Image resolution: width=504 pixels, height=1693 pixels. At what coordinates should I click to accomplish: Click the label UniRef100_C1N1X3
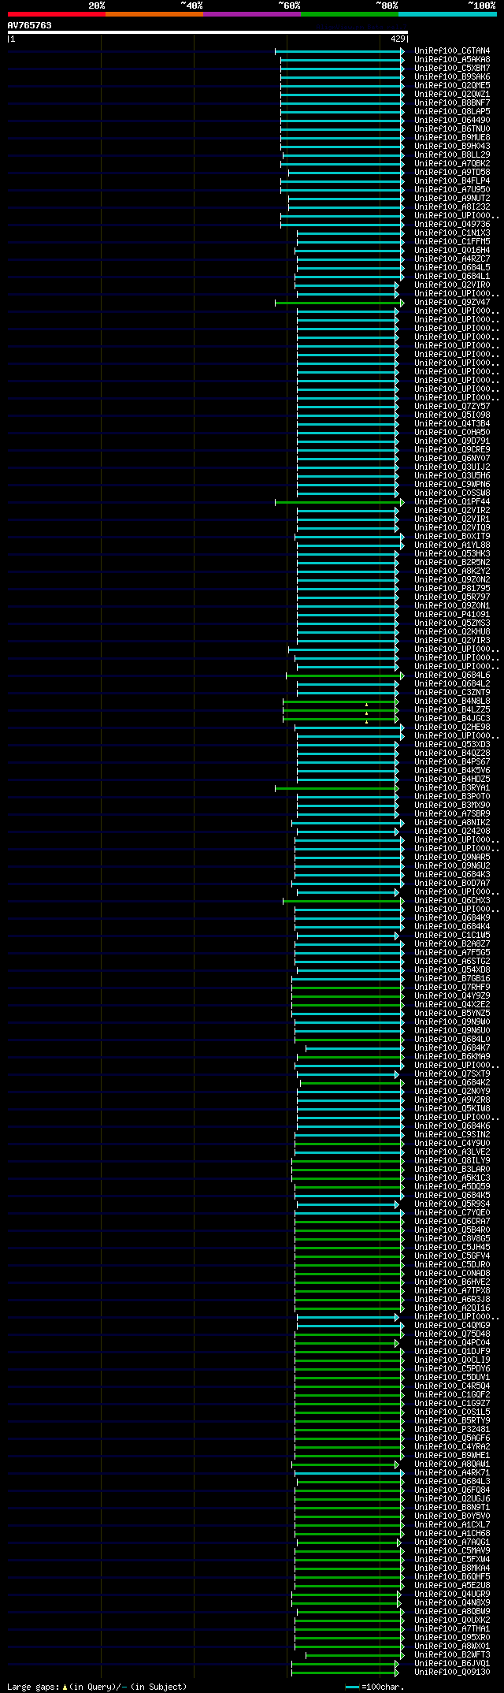click(452, 233)
